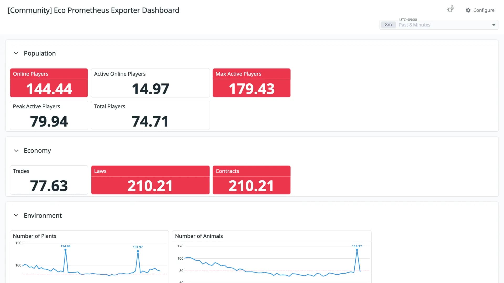Image resolution: width=504 pixels, height=283 pixels.
Task: Click the 134.94 peak marker on Plants chart
Action: coord(65,250)
